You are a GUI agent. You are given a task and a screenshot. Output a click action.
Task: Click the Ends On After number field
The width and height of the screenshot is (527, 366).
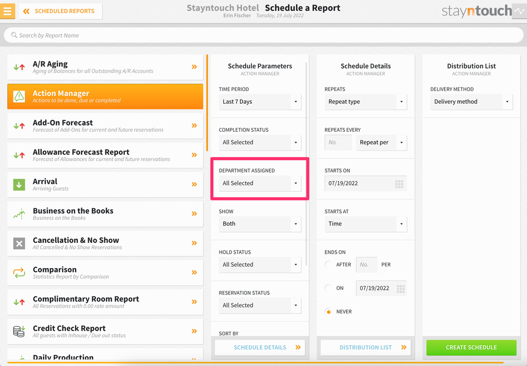[367, 265]
